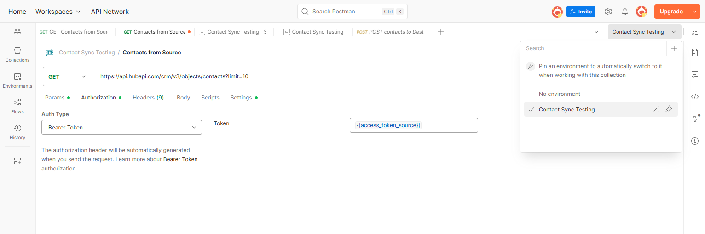The width and height of the screenshot is (705, 234).
Task: Open the Workspaces dropdown
Action: tap(58, 12)
